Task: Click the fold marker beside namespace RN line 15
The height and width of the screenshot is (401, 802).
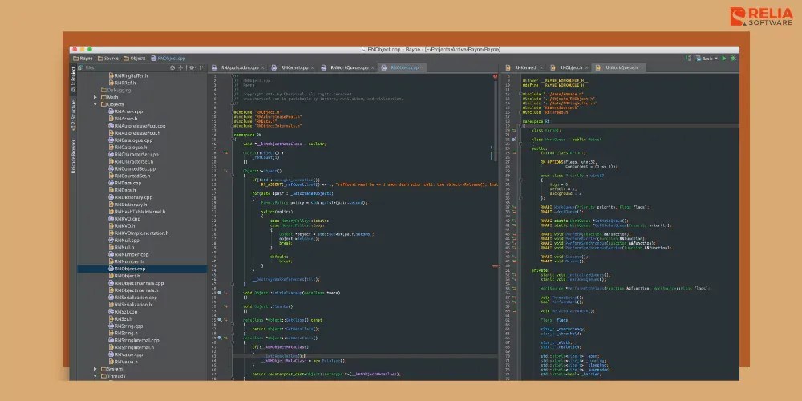Action: point(234,139)
